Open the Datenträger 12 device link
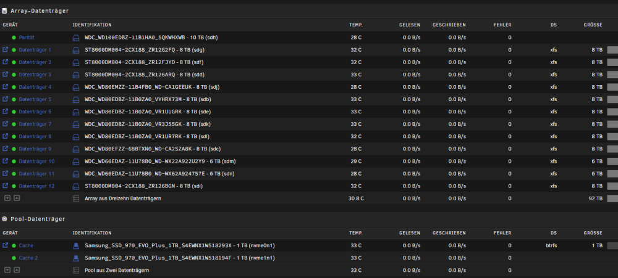Image resolution: width=618 pixels, height=278 pixels. 36,186
